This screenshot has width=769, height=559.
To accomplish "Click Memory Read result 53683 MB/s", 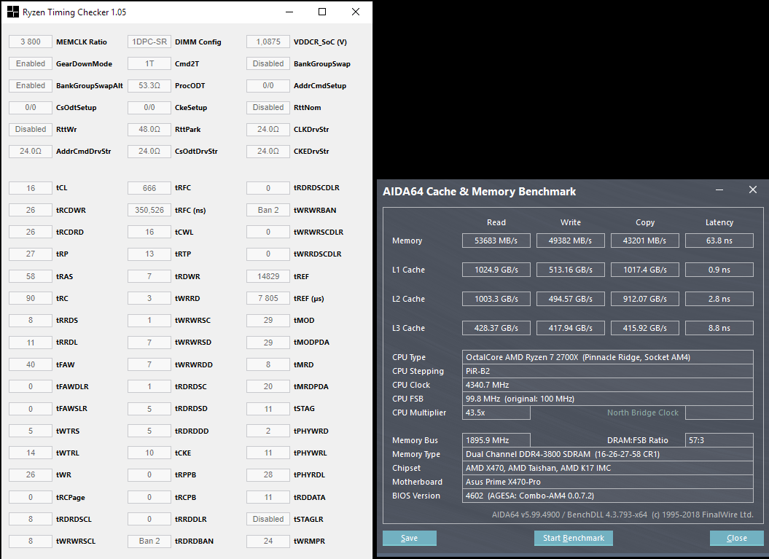I will pos(496,241).
